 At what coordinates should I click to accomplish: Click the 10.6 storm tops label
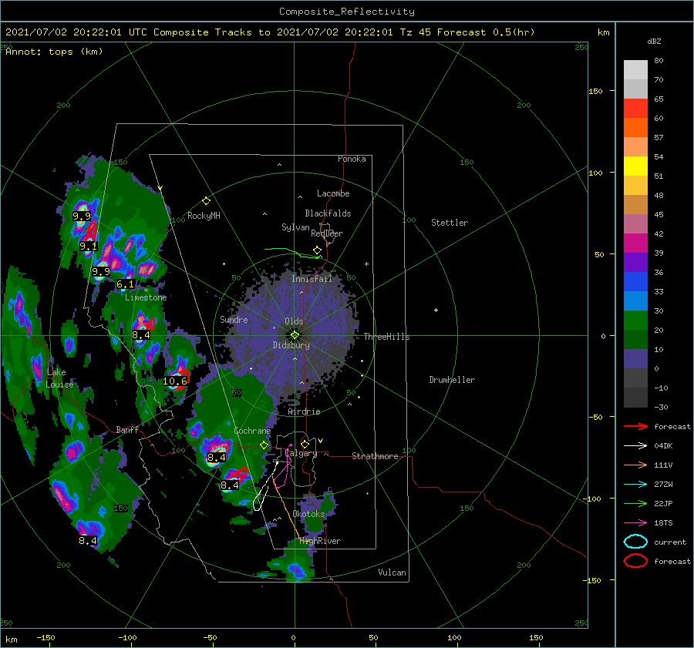[175, 381]
